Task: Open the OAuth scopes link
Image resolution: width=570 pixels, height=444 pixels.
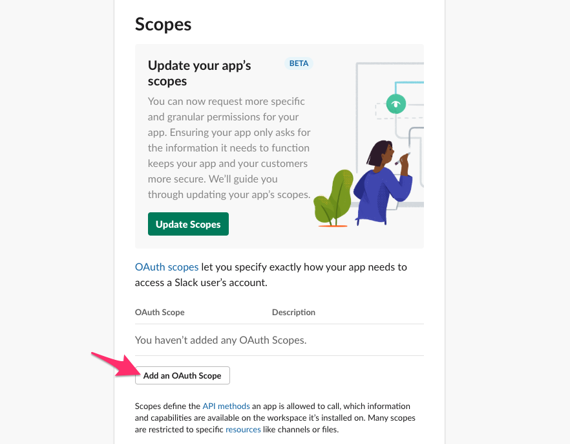Action: [x=167, y=267]
